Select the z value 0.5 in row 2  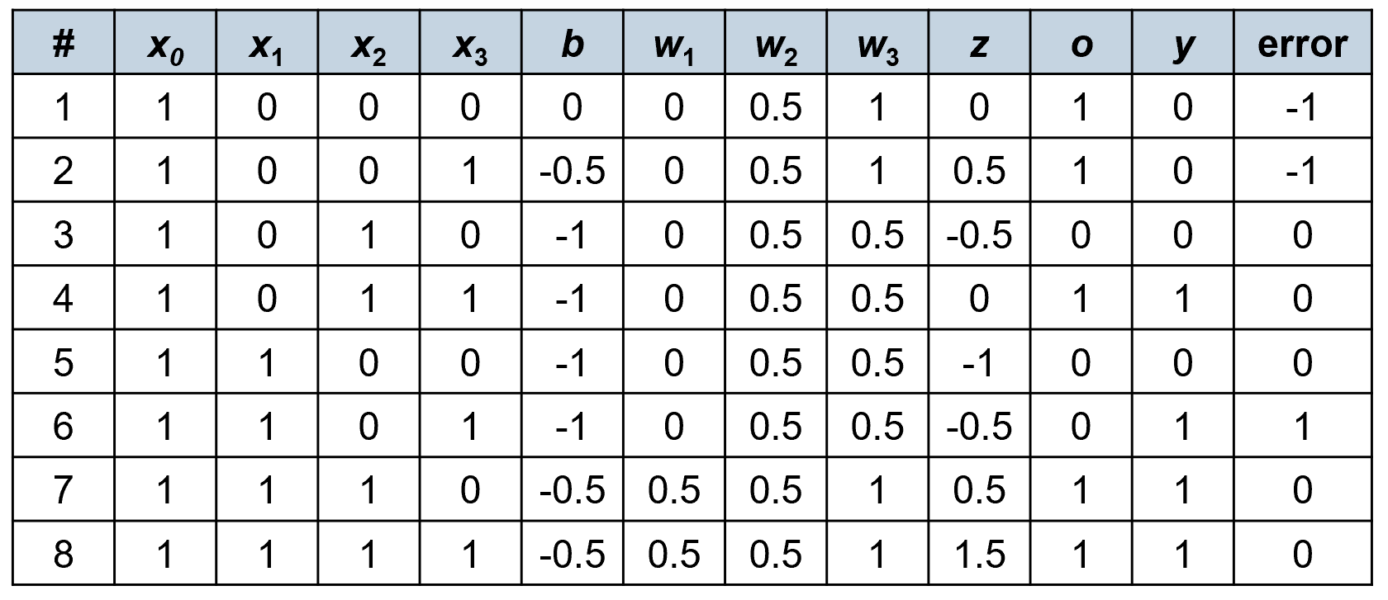pos(979,171)
